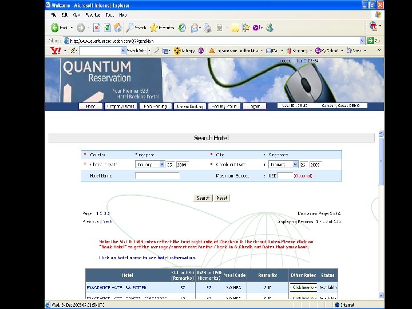Click the Unsent Booking navigation button
This screenshot has width=412, height=309.
tap(190, 106)
